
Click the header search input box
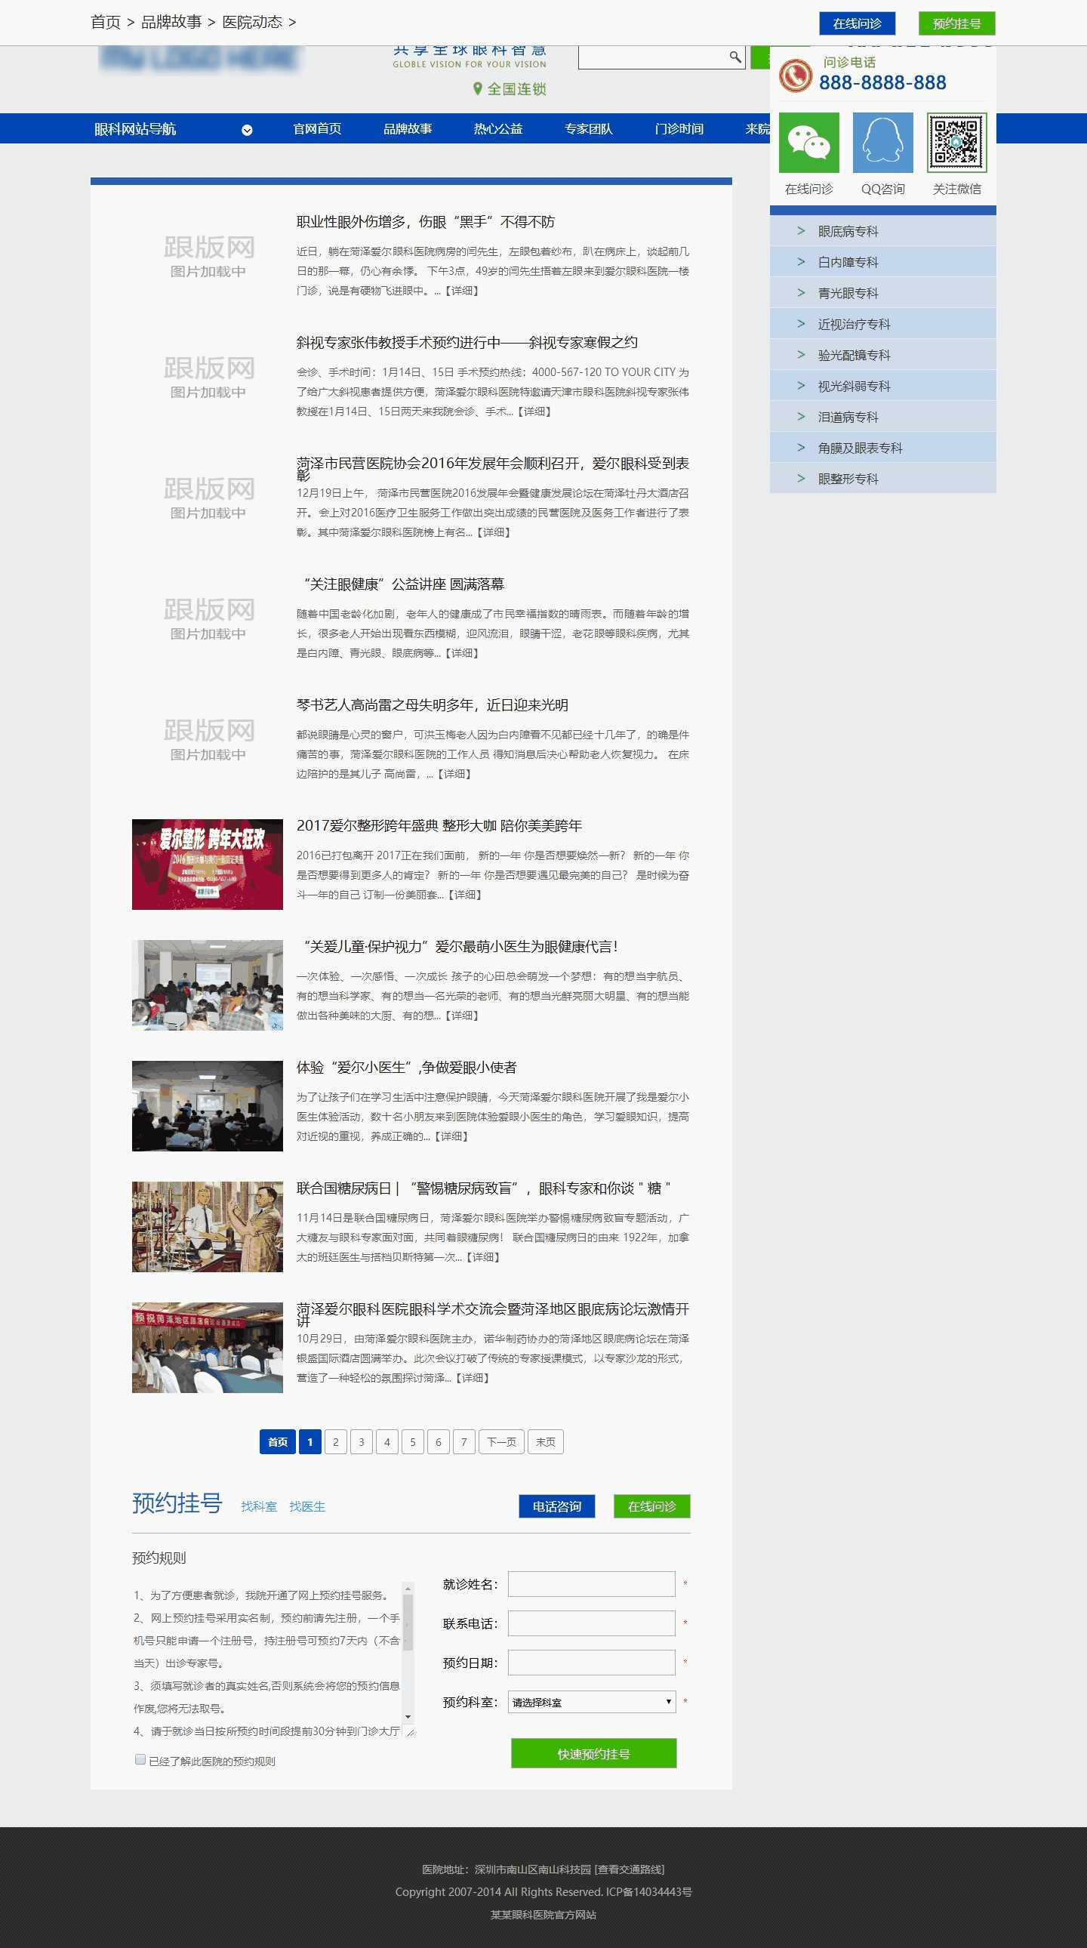click(x=654, y=57)
